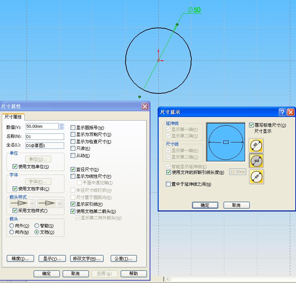Uncheck 覆写标准尺寸(O) checkbox
Viewport: 296px width, 283px height.
coord(251,125)
